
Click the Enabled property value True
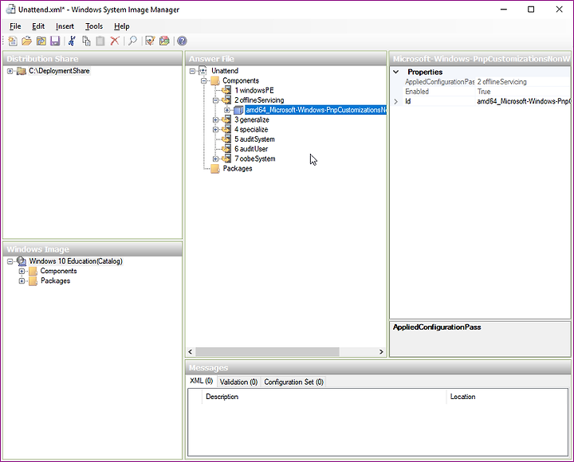coord(523,92)
